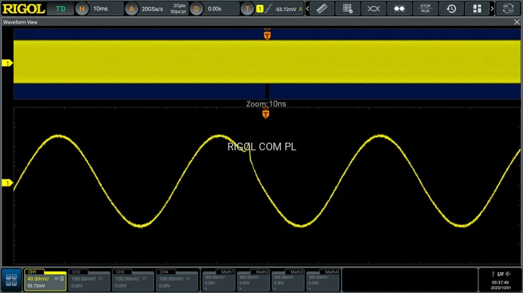
Task: Open the function navigation menu icon bottom-left
Action: point(11,280)
